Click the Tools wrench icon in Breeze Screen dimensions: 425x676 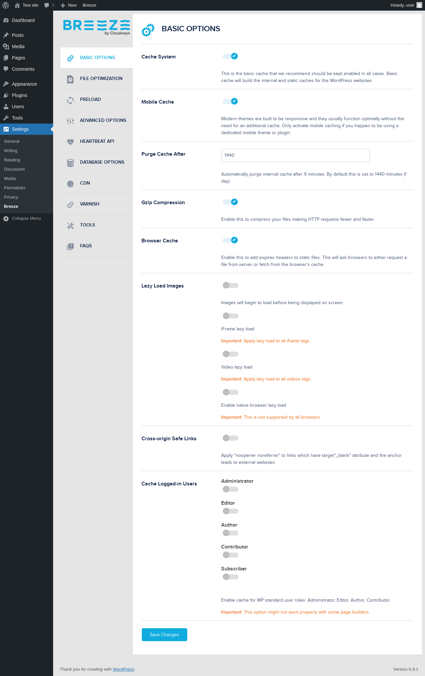[x=70, y=226]
